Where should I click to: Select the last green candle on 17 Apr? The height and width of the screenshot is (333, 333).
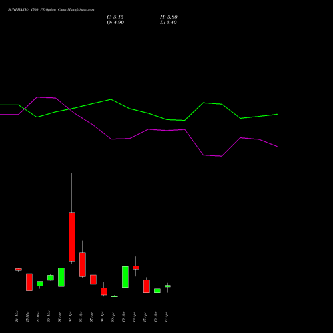pyautogui.click(x=168, y=286)
